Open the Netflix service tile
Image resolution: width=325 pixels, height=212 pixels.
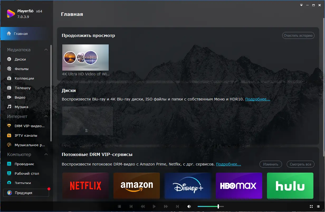85,186
